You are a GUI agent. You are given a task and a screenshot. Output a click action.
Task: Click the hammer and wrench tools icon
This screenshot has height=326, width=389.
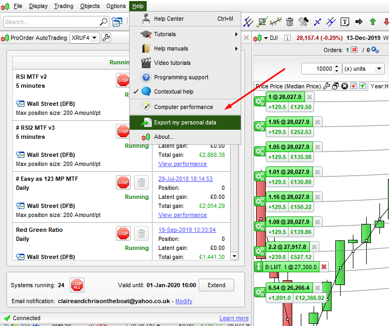(x=303, y=22)
